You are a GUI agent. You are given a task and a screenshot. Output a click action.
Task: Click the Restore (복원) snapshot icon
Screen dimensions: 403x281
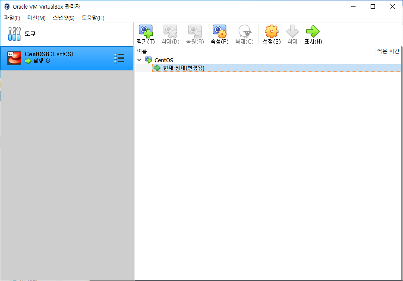195,32
